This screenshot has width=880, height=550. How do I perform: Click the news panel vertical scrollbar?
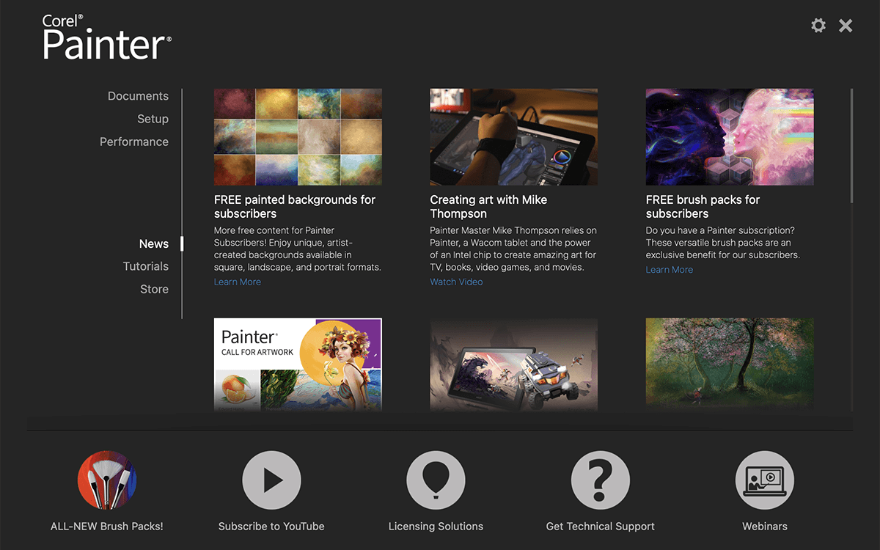851,145
